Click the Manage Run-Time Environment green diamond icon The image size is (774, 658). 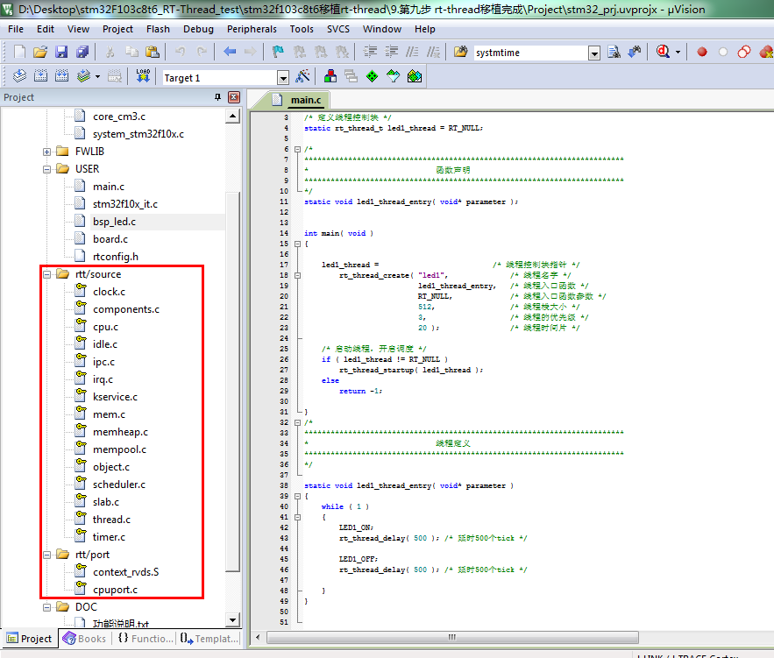[x=372, y=77]
